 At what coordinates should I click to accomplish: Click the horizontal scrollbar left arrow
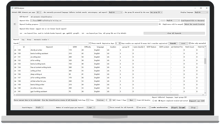15,95
